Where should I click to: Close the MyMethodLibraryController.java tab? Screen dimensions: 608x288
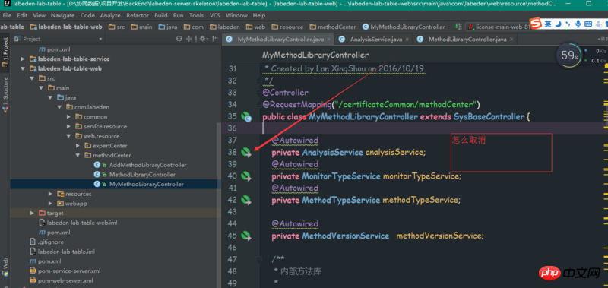328,40
